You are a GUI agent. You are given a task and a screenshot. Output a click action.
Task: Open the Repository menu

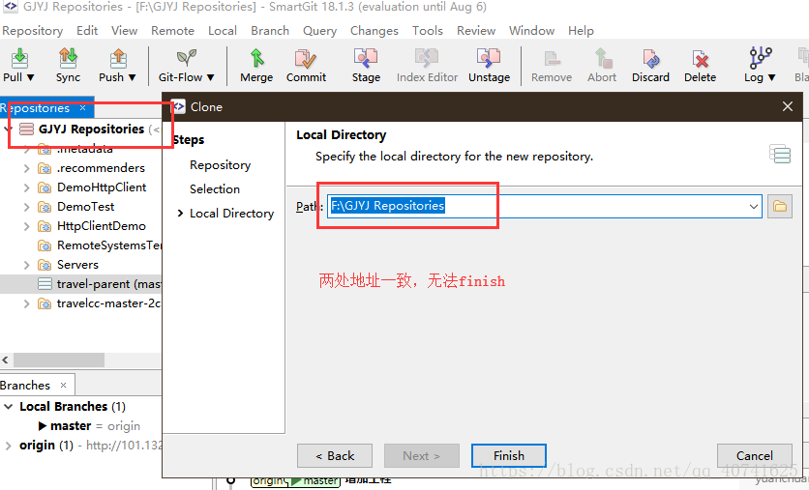point(33,31)
